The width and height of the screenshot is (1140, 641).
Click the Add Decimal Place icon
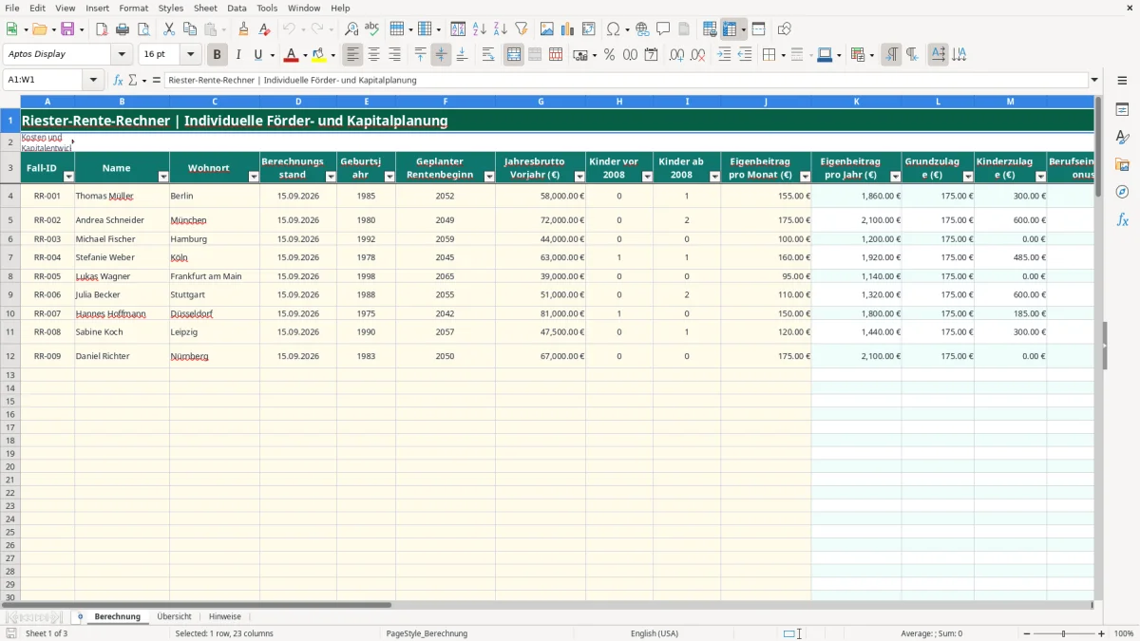tap(677, 55)
